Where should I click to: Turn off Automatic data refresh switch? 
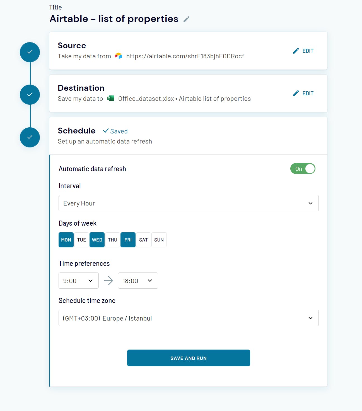(x=303, y=169)
